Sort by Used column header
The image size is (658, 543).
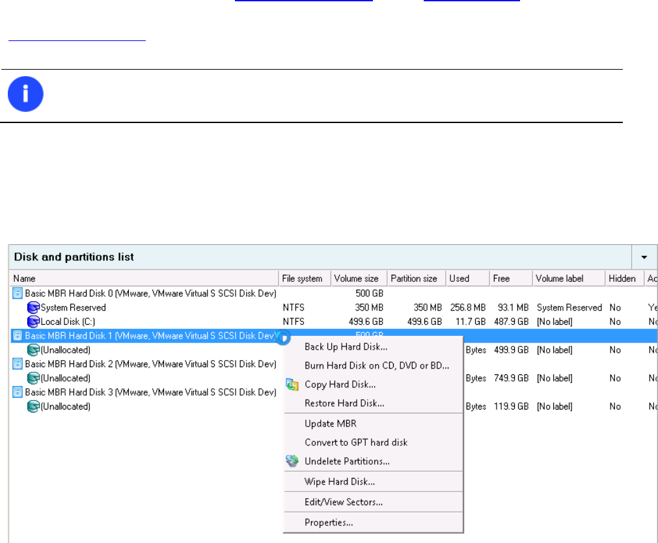click(468, 279)
